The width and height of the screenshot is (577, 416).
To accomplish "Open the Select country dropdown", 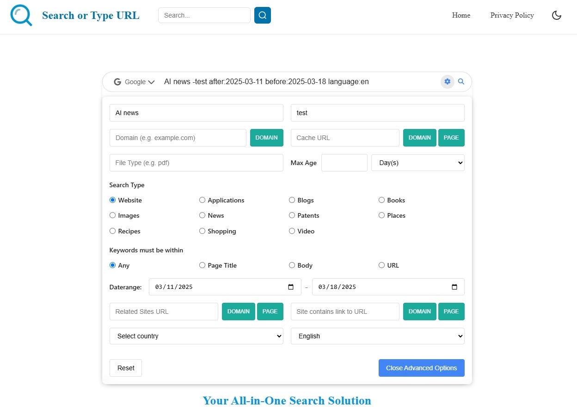I will (x=196, y=336).
